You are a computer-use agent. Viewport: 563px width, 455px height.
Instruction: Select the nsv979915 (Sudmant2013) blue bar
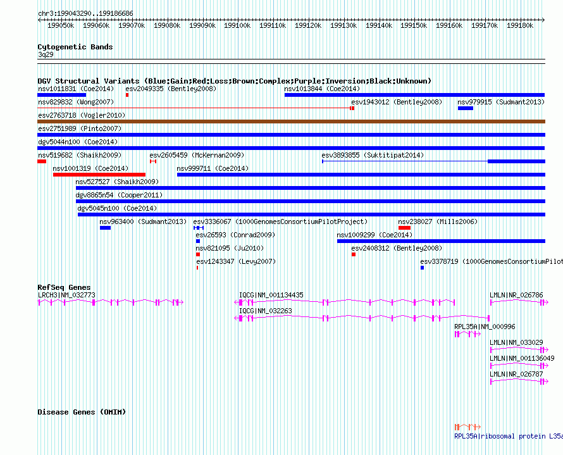(466, 108)
